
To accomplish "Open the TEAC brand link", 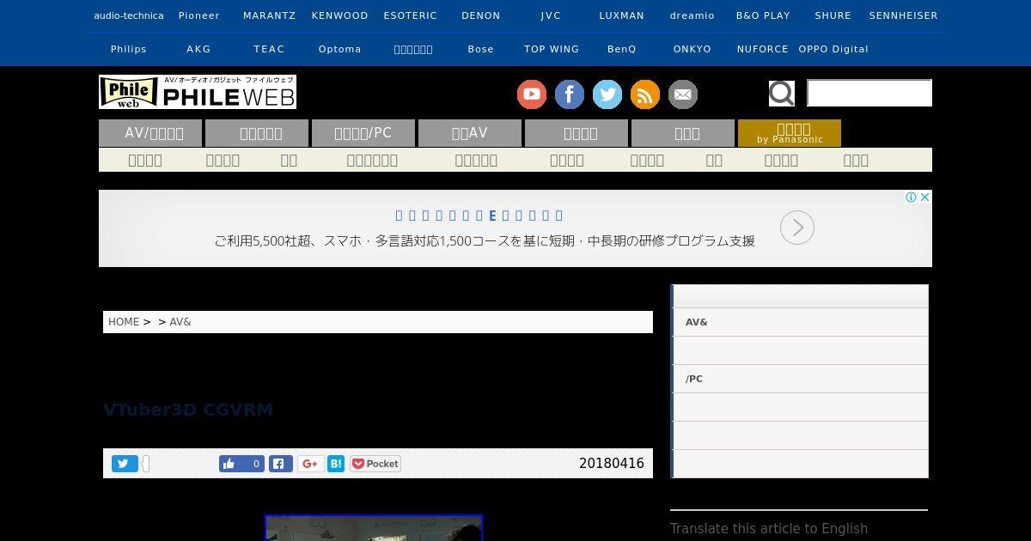I will pos(270,49).
